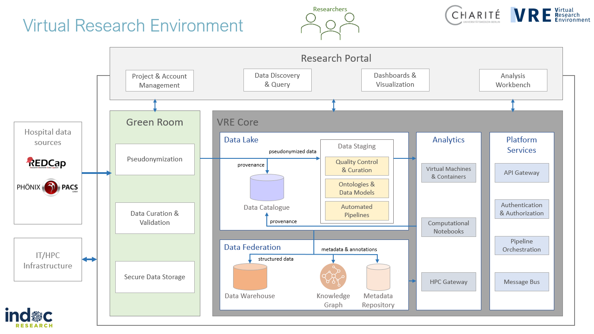Select the PHÖNIX PACS logo

click(x=48, y=188)
